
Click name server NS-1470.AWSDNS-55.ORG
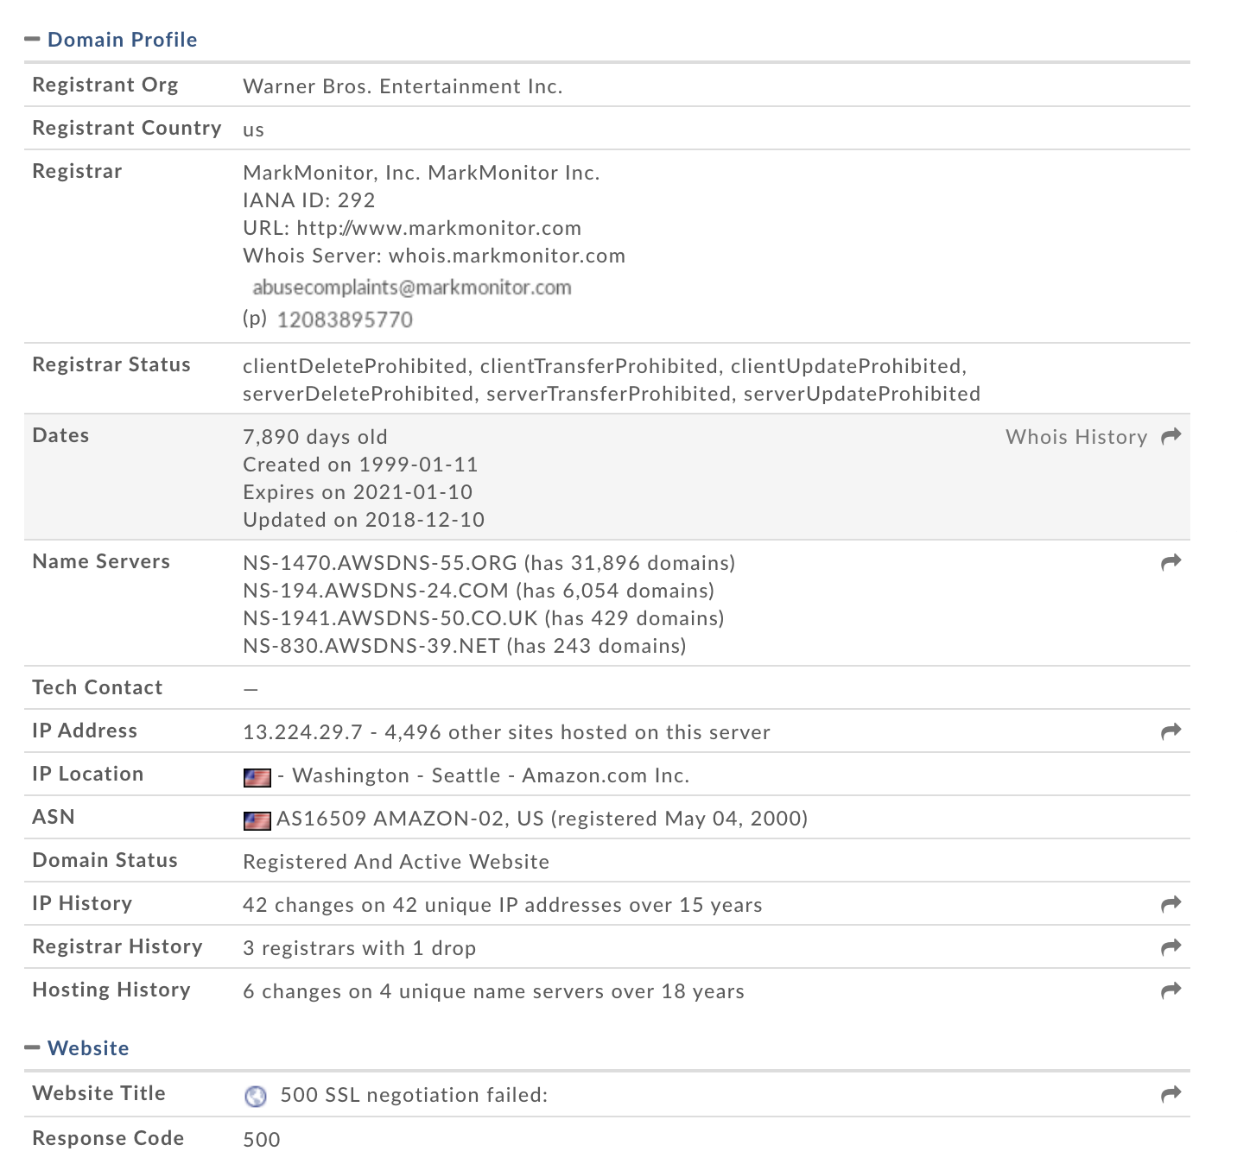[380, 563]
